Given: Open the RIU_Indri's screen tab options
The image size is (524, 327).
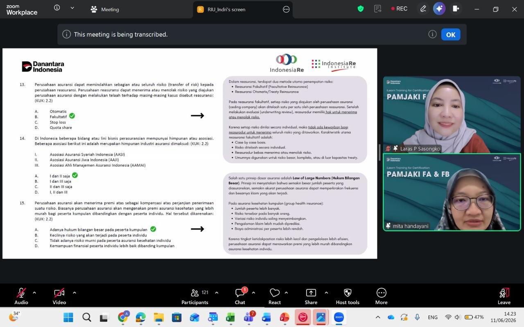Looking at the screenshot, I should pyautogui.click(x=286, y=9).
